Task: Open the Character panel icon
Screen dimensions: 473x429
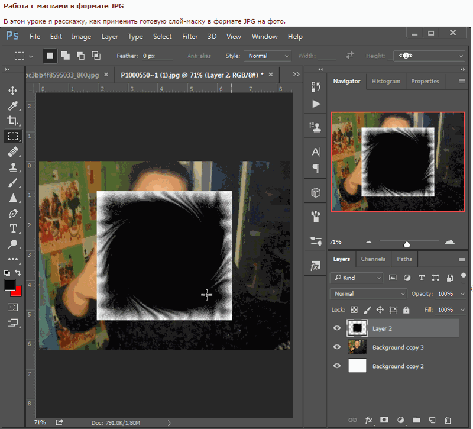Action: click(316, 151)
